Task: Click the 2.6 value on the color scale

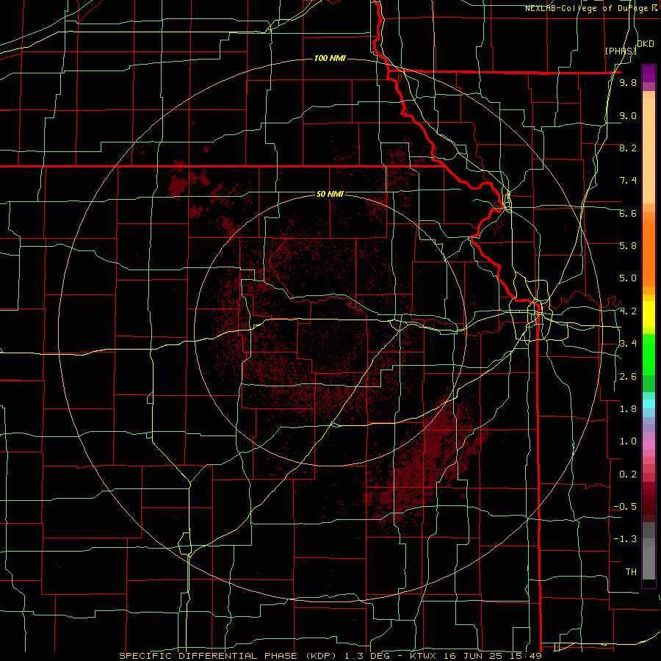Action: (628, 377)
